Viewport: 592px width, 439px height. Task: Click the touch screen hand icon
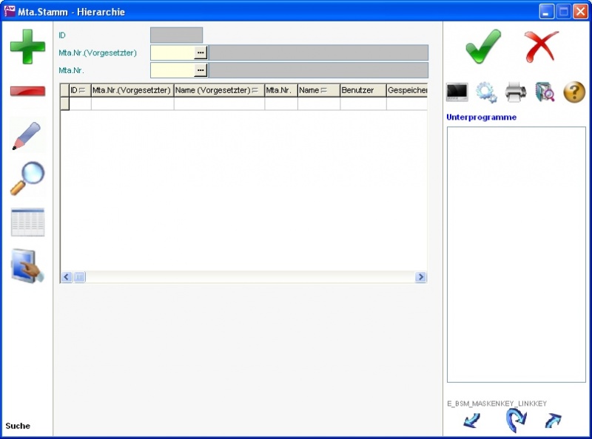[x=27, y=265]
